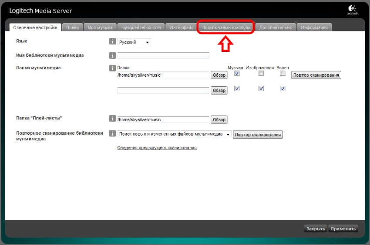
Task: Uncheck Изображения in the empty folder row
Action: pos(261,88)
